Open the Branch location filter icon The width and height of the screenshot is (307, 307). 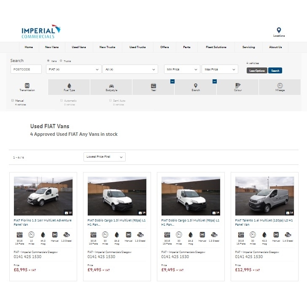196,85
